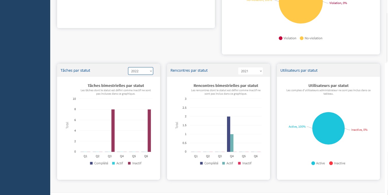
Task: Toggle the Complété legend in the tasks chart
Action: [x=99, y=163]
